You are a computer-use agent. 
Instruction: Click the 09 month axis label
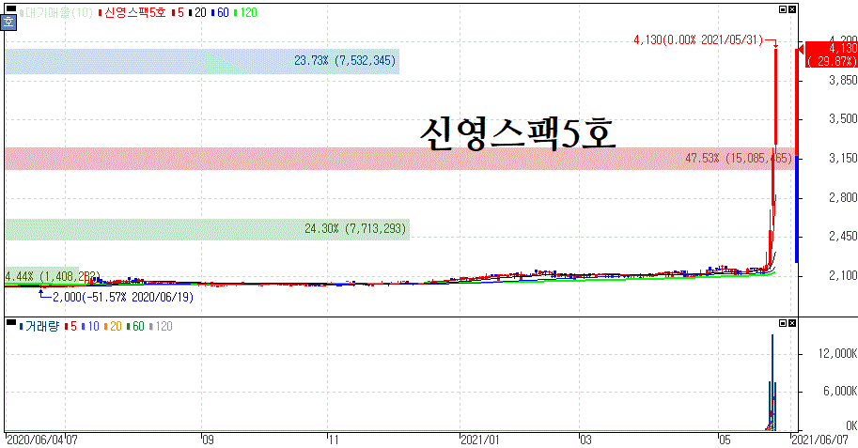(208, 440)
